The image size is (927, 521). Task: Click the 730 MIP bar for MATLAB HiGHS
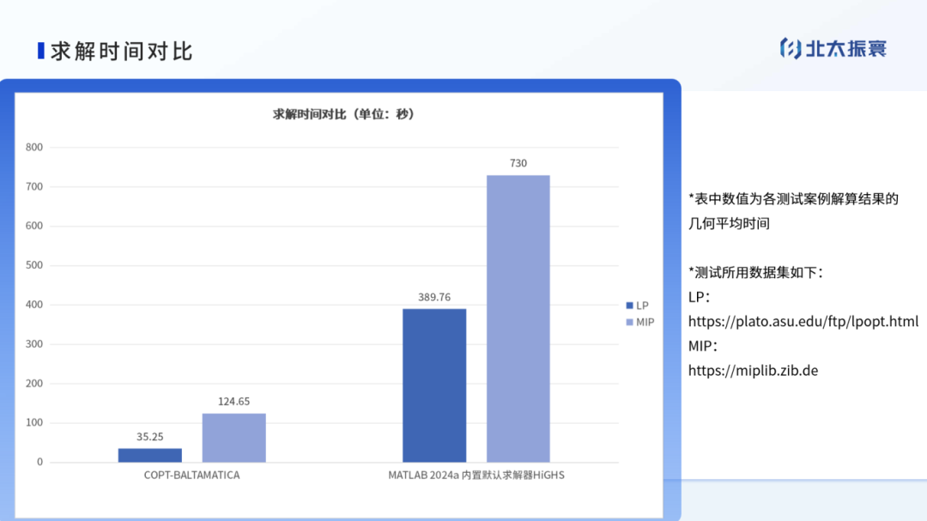coord(519,318)
